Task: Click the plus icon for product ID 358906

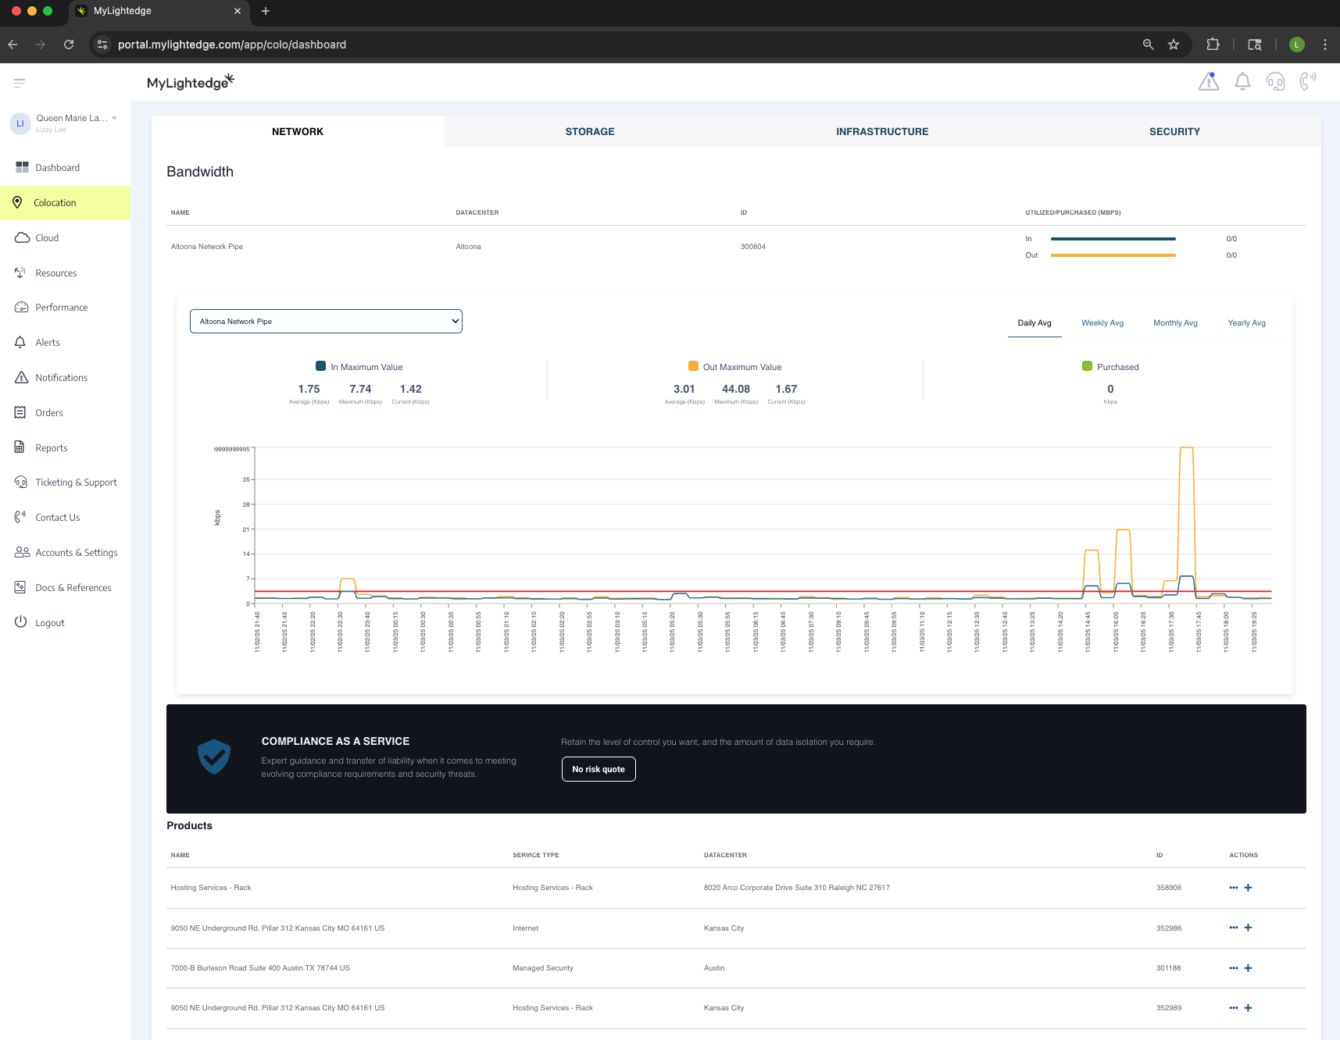Action: coord(1248,888)
